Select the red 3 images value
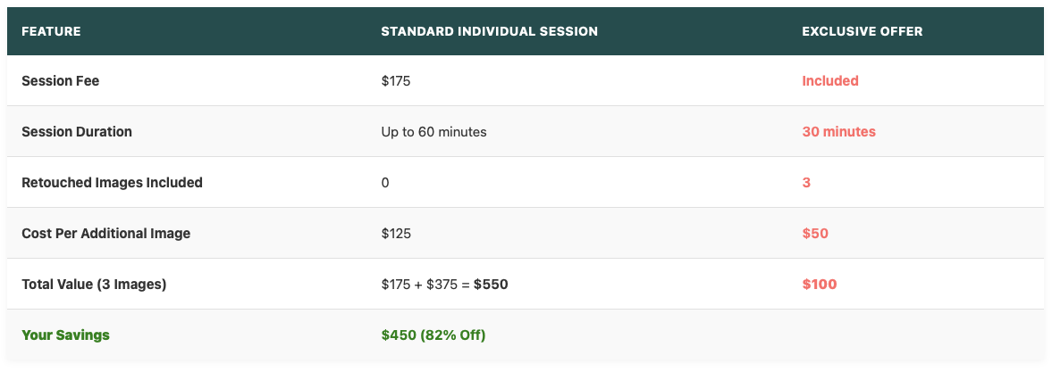Screen dimensions: 1052x372 806,183
